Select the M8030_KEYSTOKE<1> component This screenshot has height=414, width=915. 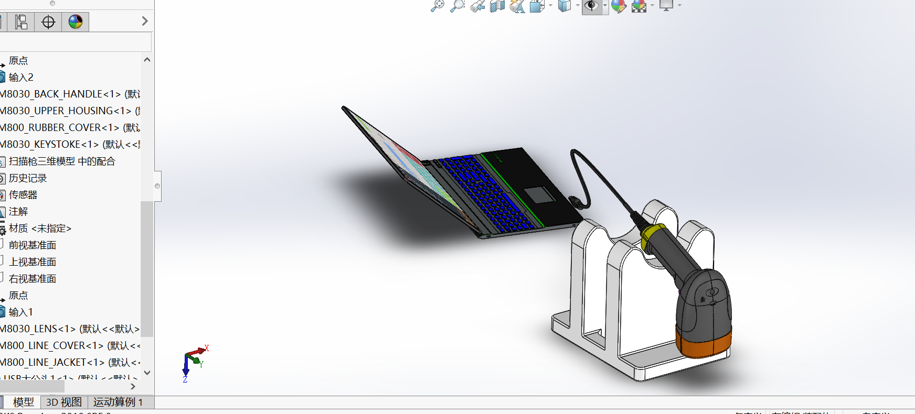(x=70, y=145)
